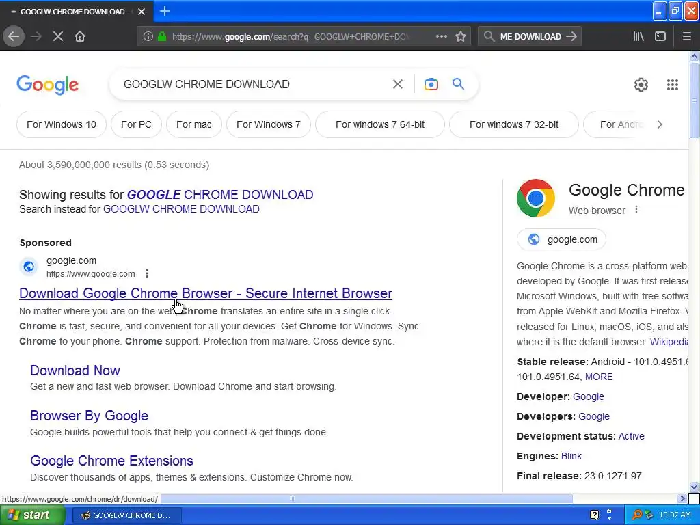Click the horizontal scrollbar thumb
700x525 pixels.
[367, 498]
